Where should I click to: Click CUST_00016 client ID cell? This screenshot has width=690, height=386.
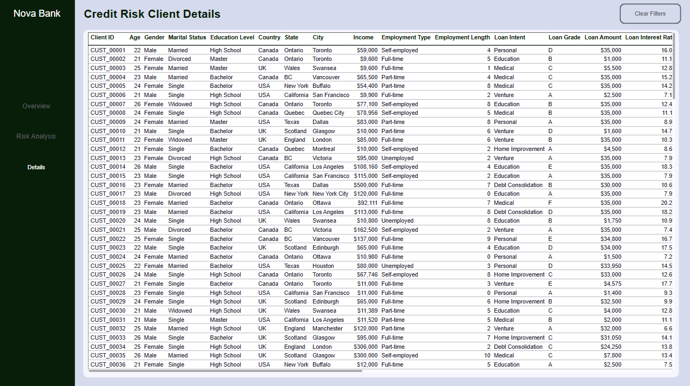(108, 185)
